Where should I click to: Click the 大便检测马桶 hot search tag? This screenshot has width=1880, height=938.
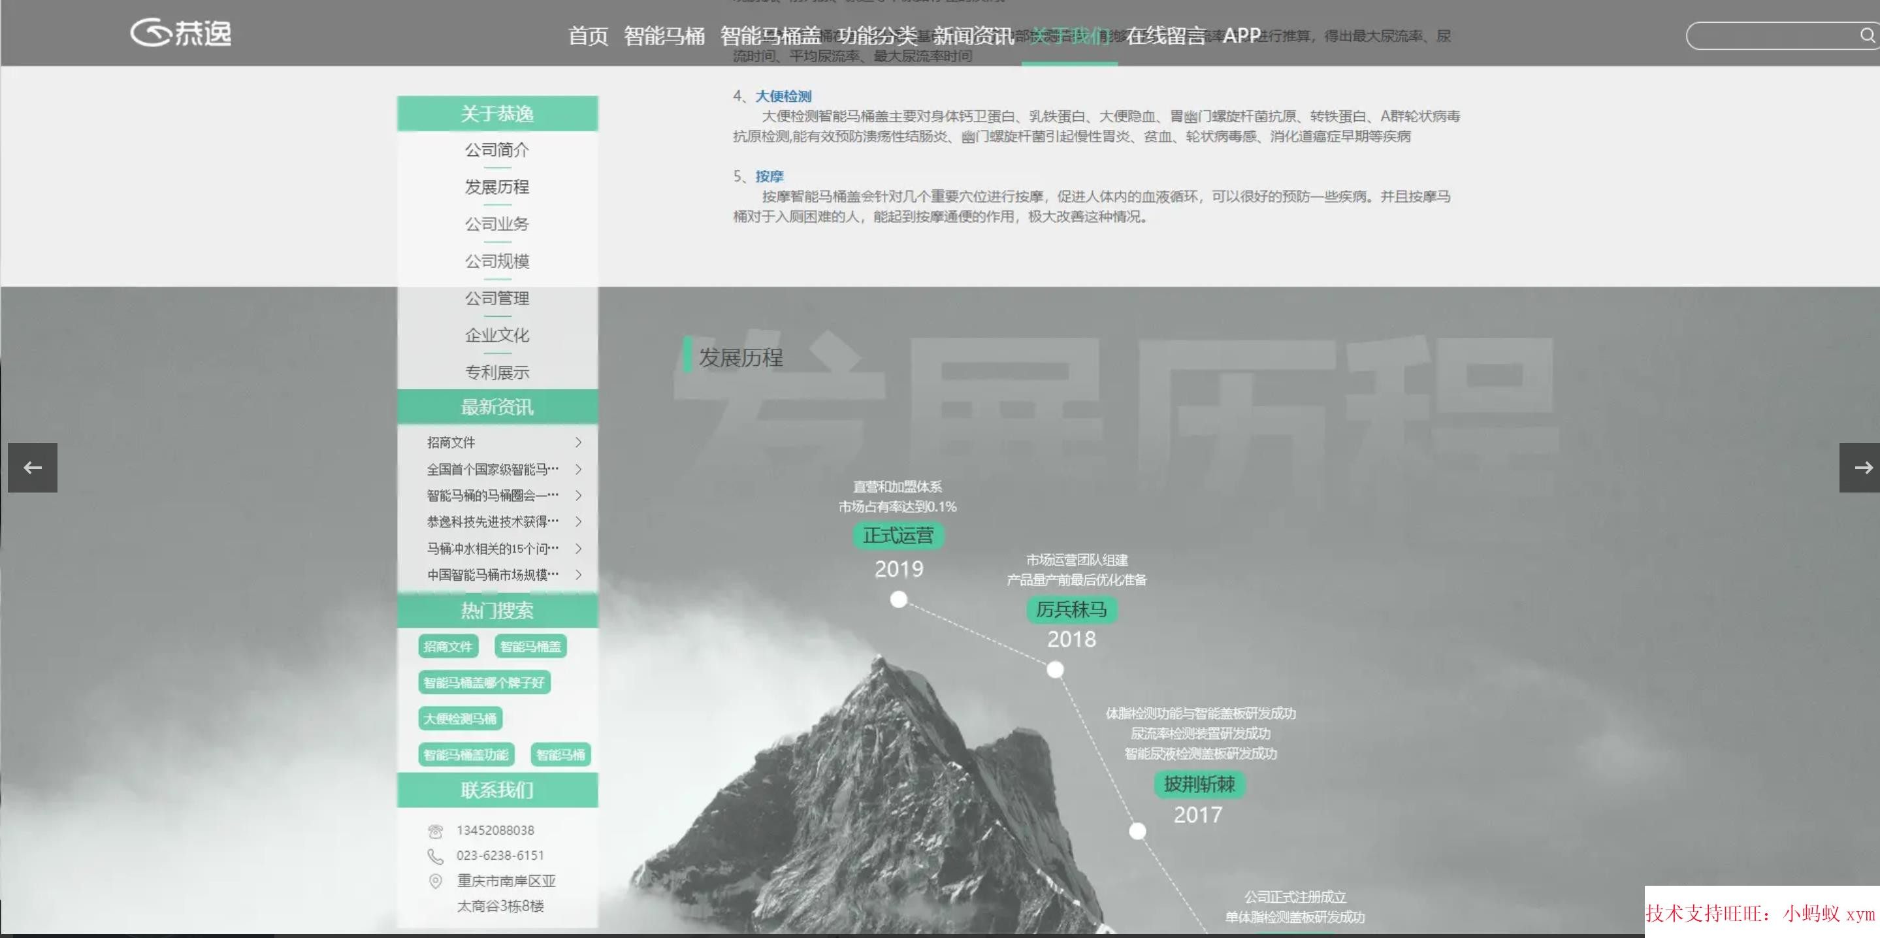pos(460,719)
